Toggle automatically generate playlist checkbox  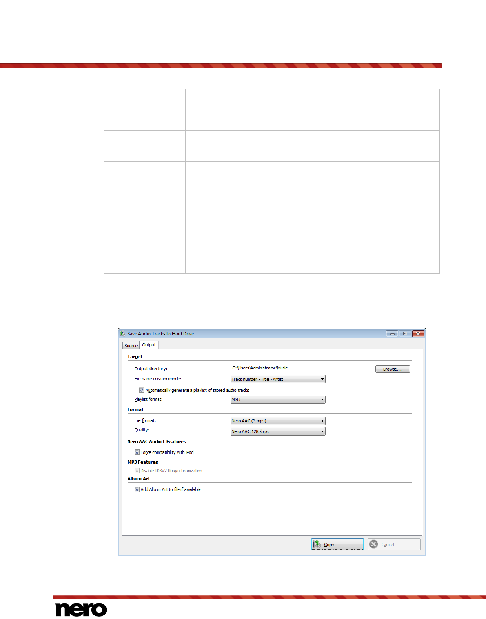click(x=142, y=390)
